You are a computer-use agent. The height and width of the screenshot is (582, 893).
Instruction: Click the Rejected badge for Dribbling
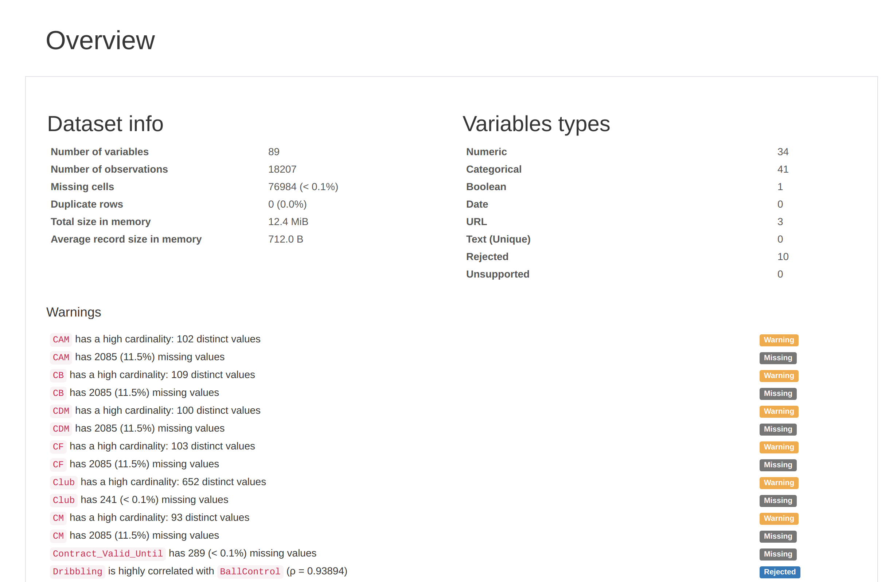coord(779,572)
